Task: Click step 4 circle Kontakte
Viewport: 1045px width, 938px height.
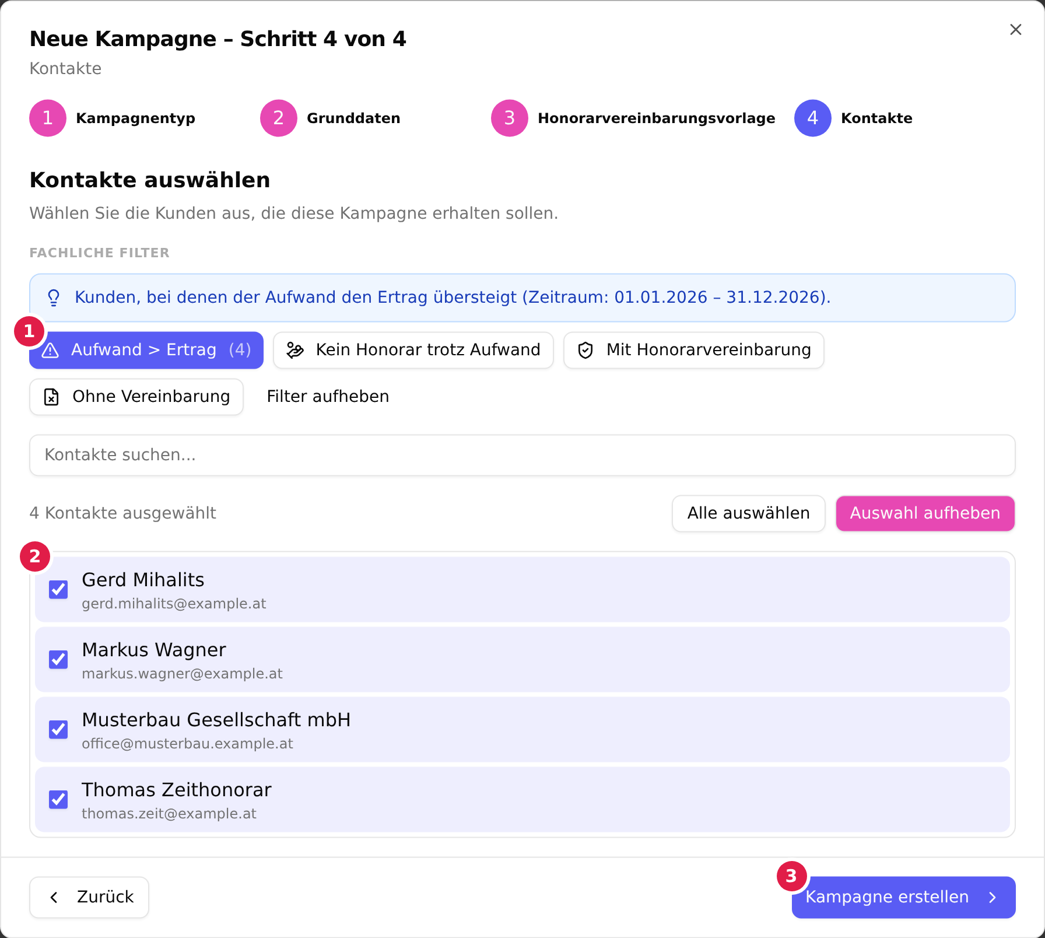Action: pos(813,118)
